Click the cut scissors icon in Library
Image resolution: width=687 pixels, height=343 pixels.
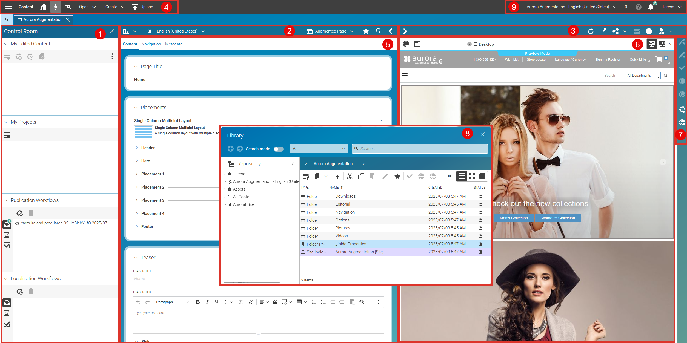[350, 176]
